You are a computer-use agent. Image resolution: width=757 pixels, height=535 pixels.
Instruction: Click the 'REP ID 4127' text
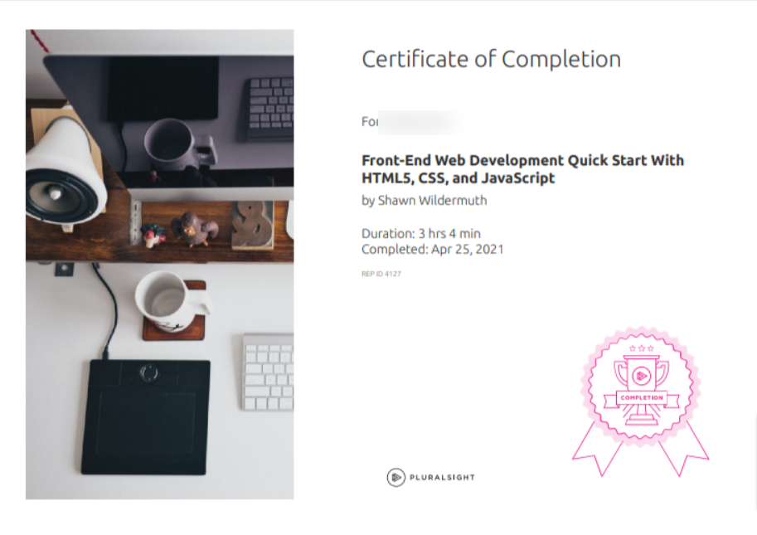pos(381,274)
